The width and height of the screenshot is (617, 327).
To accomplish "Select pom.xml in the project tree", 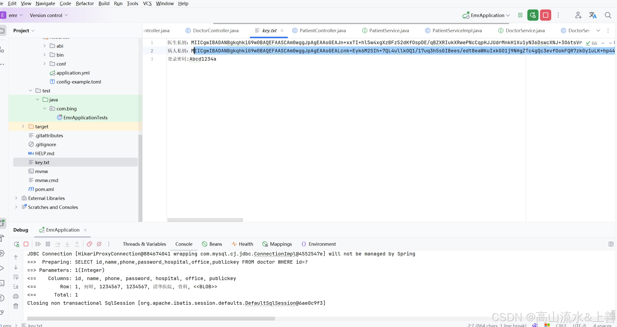I will (x=44, y=189).
